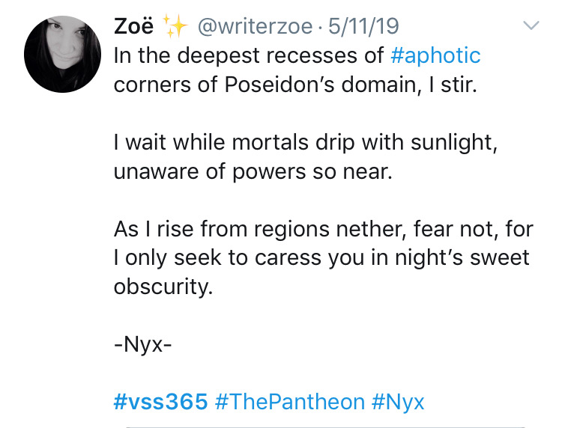Open the tweet options chevron menu
Image resolution: width=562 pixels, height=428 pixels.
[531, 25]
